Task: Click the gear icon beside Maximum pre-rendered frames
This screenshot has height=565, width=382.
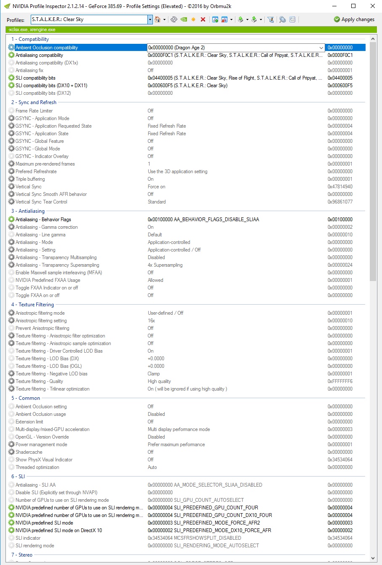Action: (x=11, y=164)
